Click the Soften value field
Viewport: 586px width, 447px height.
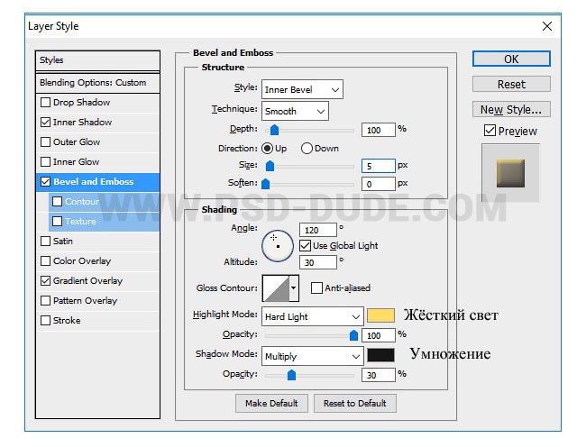(x=378, y=184)
